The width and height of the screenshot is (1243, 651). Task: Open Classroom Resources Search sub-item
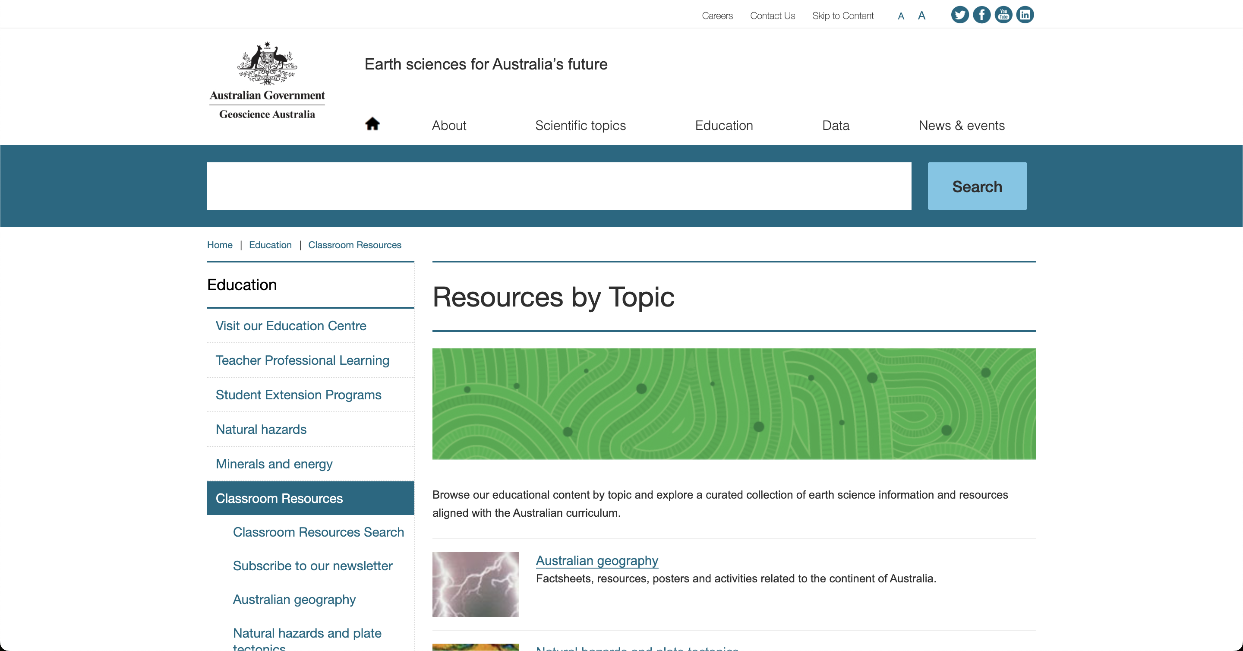point(319,532)
